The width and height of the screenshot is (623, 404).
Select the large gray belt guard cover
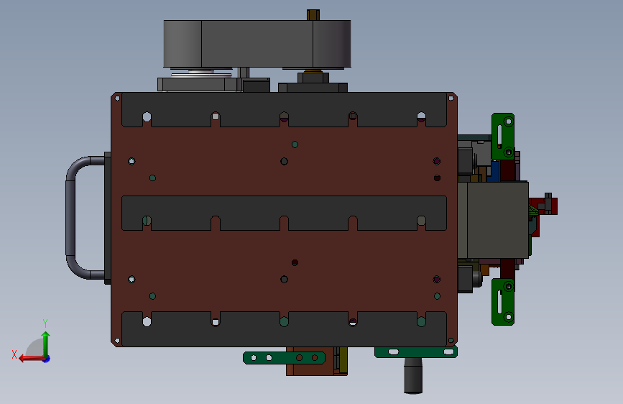click(257, 44)
